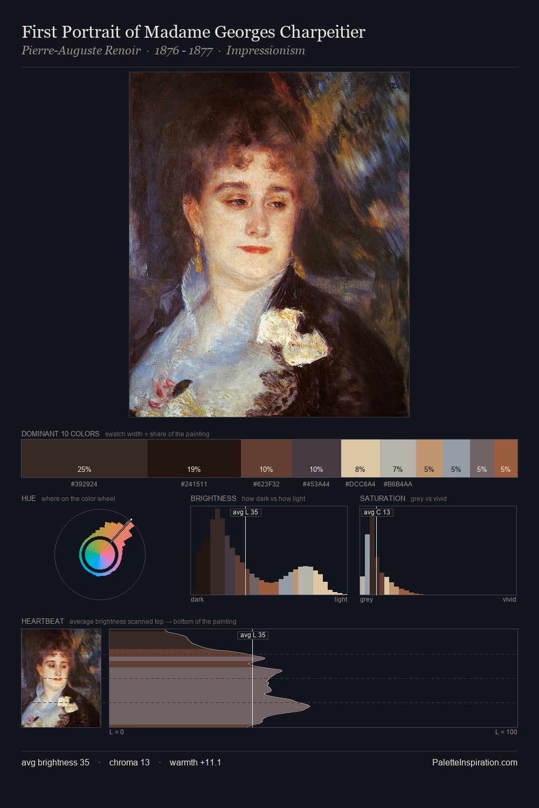Viewport: 539px width, 808px height.
Task: Click the 'light' axis label under Brightness
Action: point(341,600)
